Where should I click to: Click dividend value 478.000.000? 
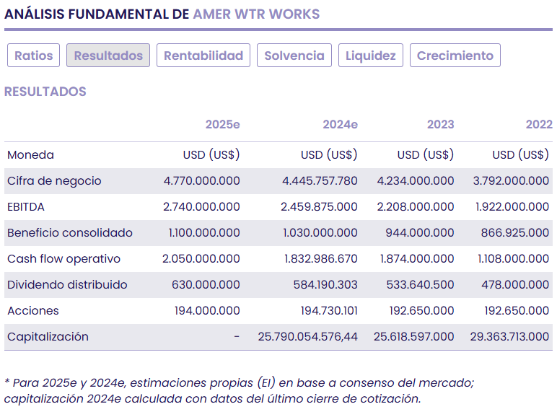515,284
